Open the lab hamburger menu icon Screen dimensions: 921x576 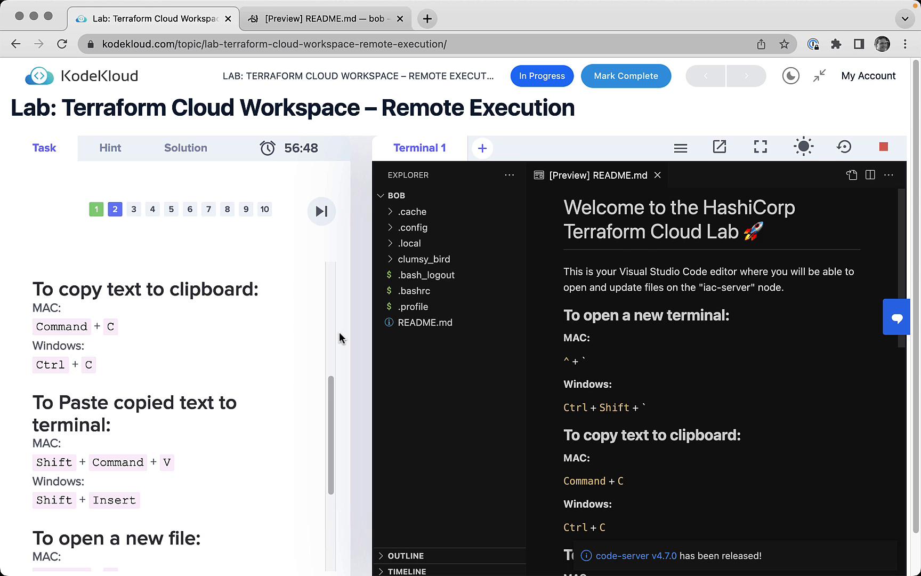tap(680, 148)
